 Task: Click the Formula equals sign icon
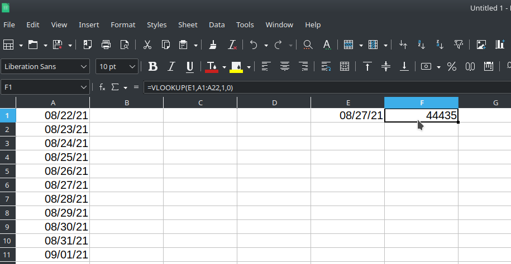click(136, 87)
